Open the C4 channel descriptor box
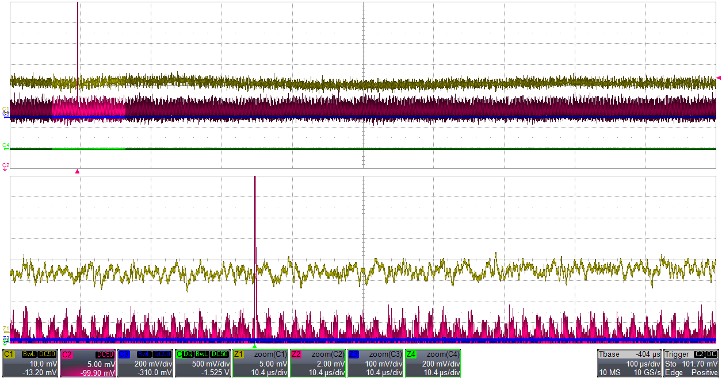 coord(203,364)
